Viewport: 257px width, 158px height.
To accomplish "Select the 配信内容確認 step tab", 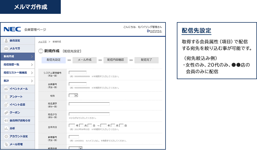I will tap(116, 60).
